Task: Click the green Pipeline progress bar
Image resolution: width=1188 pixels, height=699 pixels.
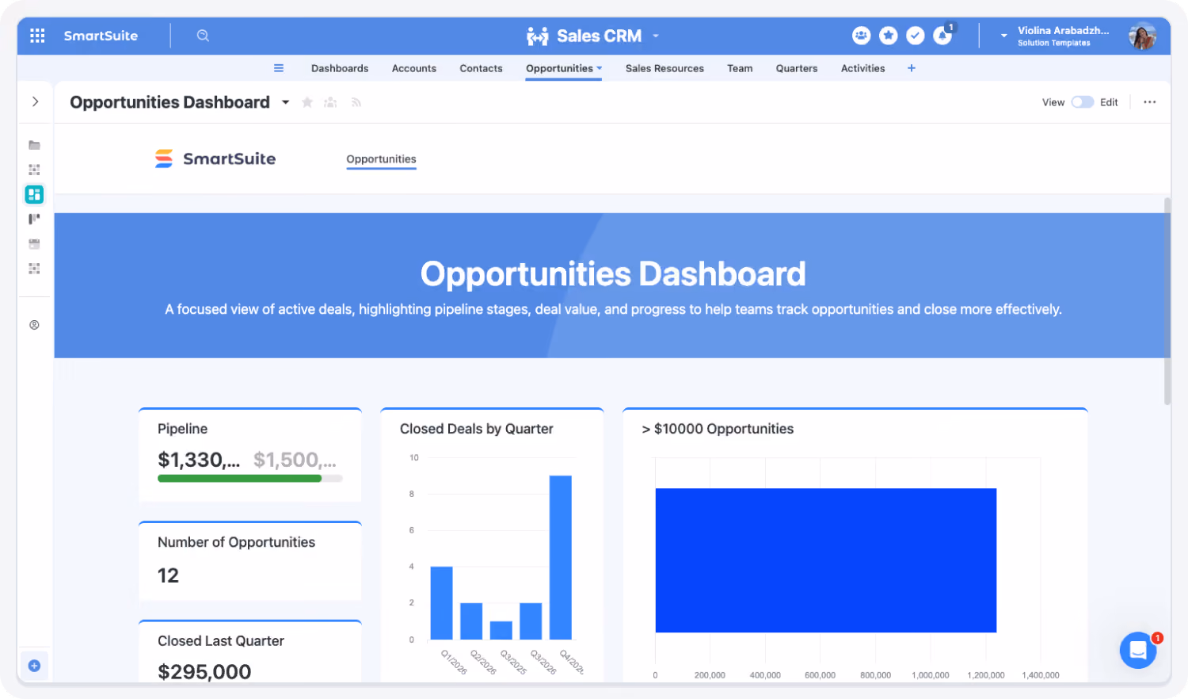Action: click(x=240, y=478)
